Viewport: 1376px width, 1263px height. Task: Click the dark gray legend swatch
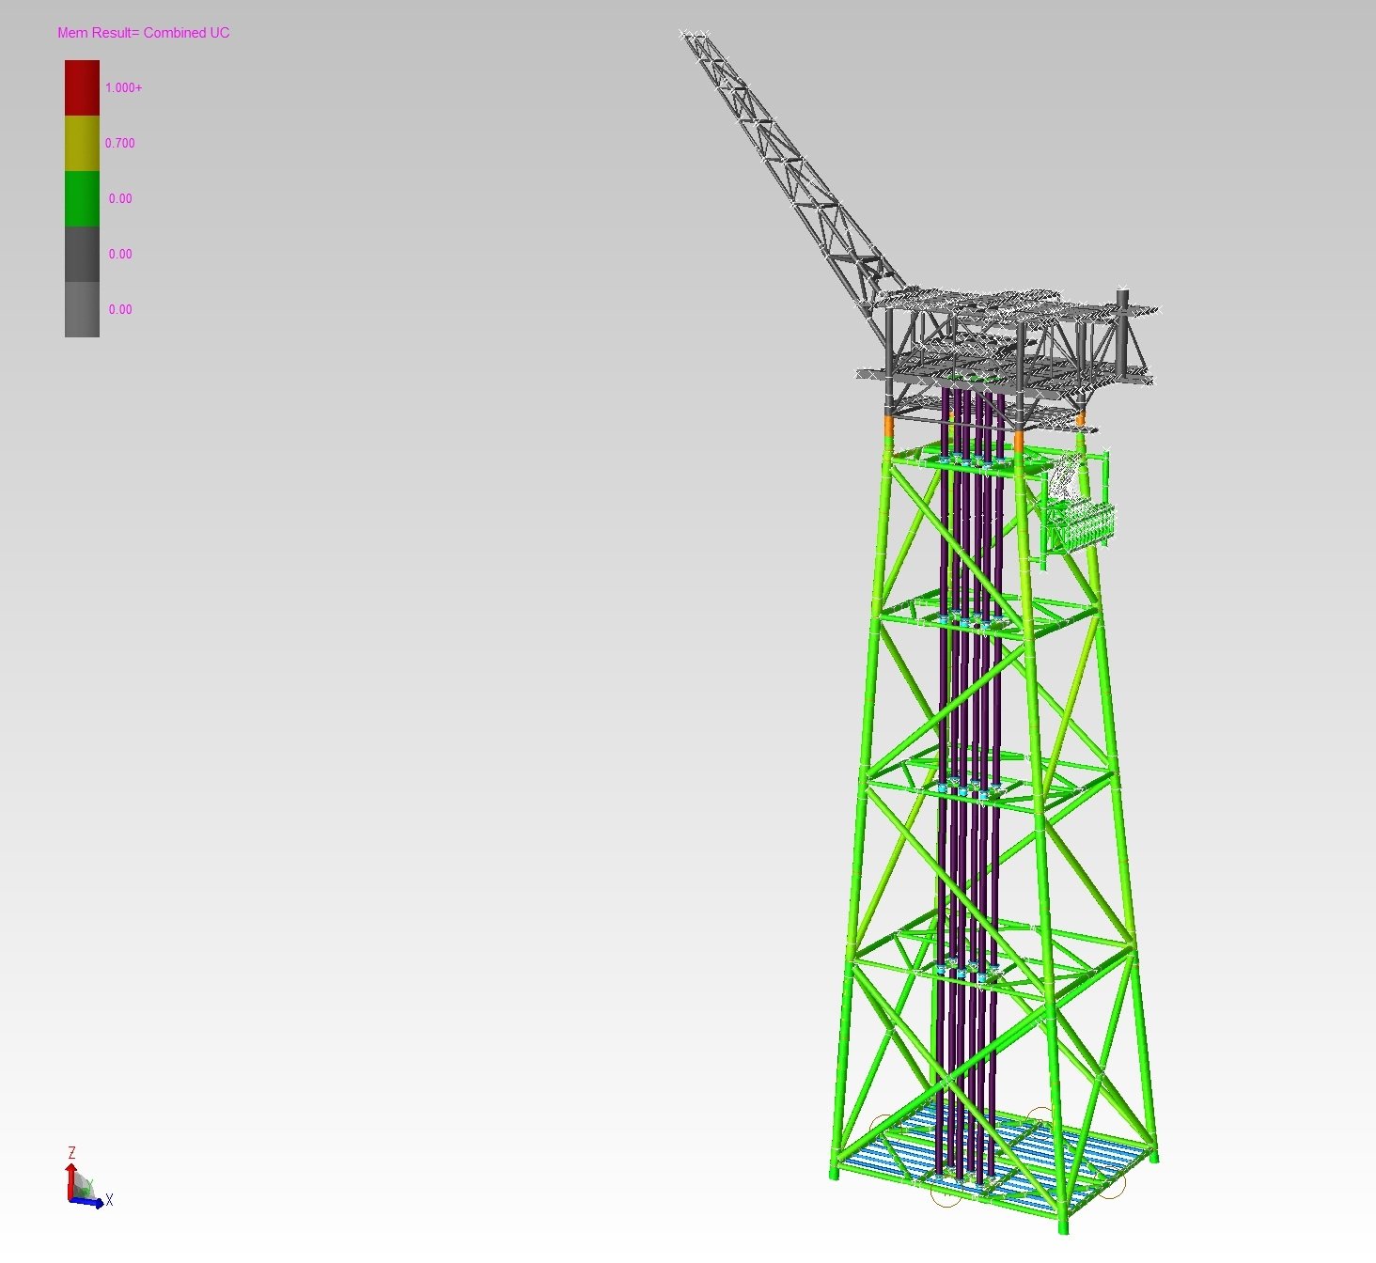click(82, 255)
